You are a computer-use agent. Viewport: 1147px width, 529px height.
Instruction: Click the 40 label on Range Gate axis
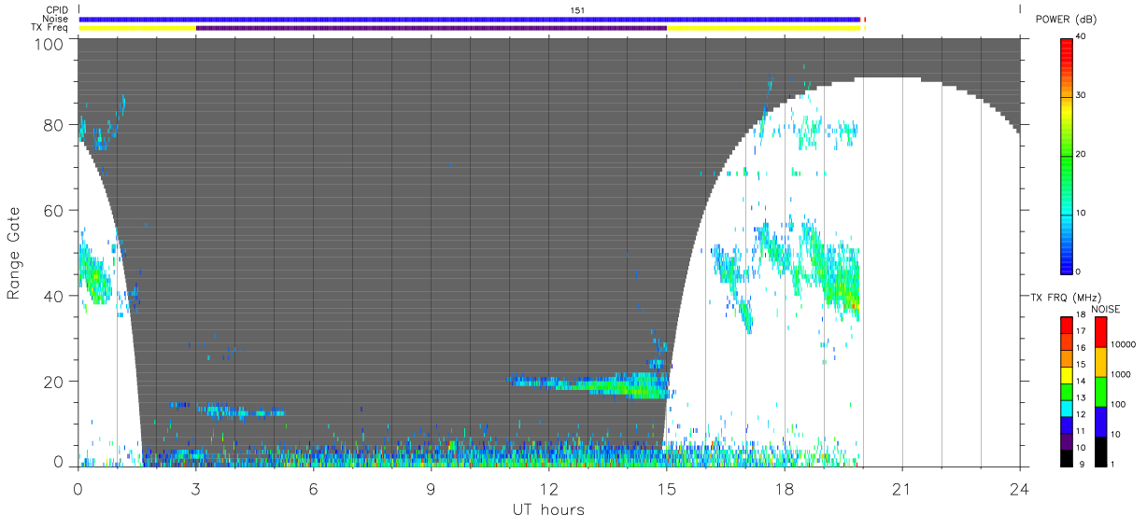pos(54,296)
